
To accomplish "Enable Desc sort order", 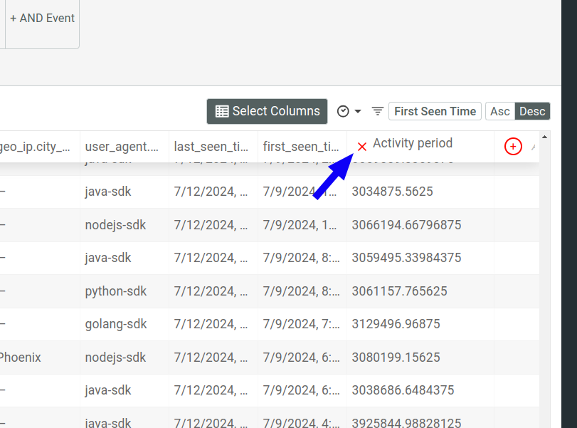I will click(532, 110).
